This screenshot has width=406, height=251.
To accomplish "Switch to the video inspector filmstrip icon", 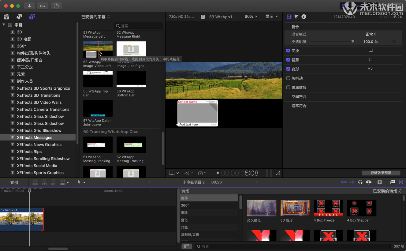I will [x=289, y=17].
